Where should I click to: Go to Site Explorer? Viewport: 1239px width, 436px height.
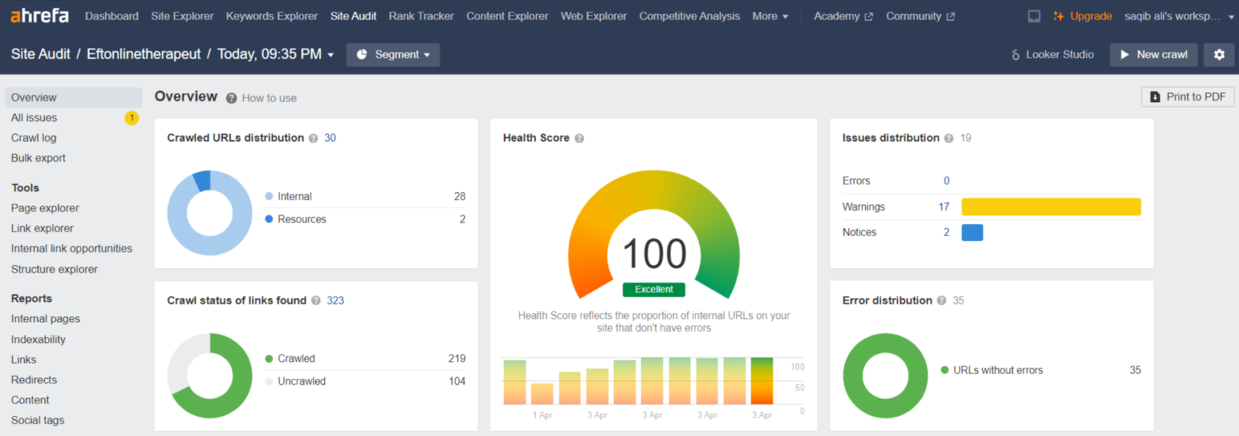coord(182,16)
